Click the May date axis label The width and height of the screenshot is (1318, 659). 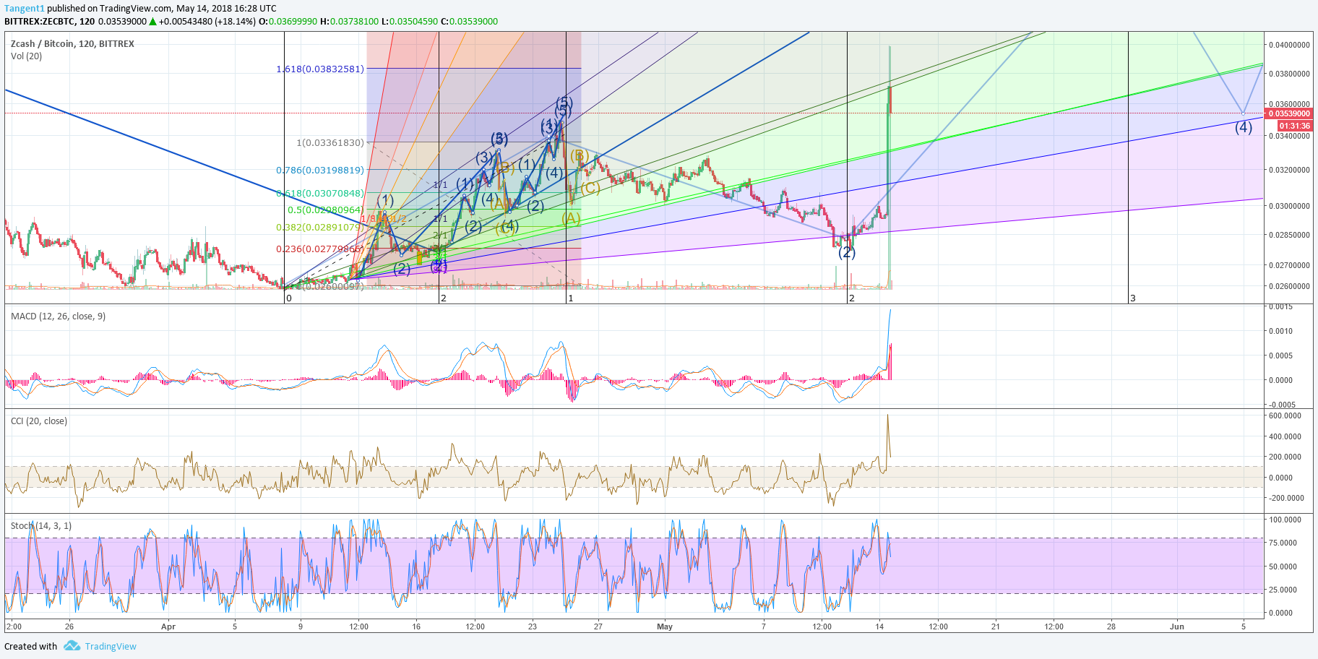[665, 626]
